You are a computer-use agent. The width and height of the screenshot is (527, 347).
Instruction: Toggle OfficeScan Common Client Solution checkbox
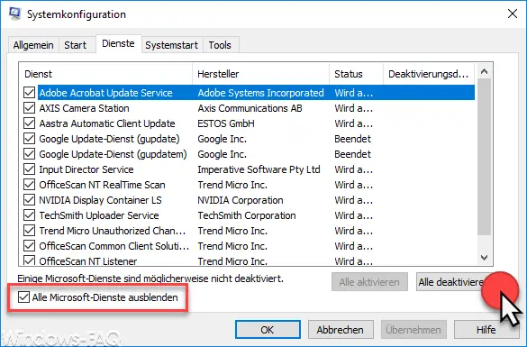point(29,246)
